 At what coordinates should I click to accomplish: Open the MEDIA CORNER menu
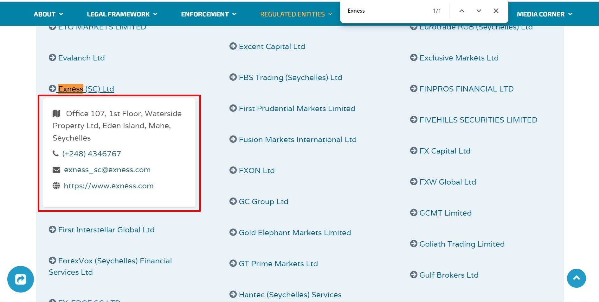click(x=544, y=14)
